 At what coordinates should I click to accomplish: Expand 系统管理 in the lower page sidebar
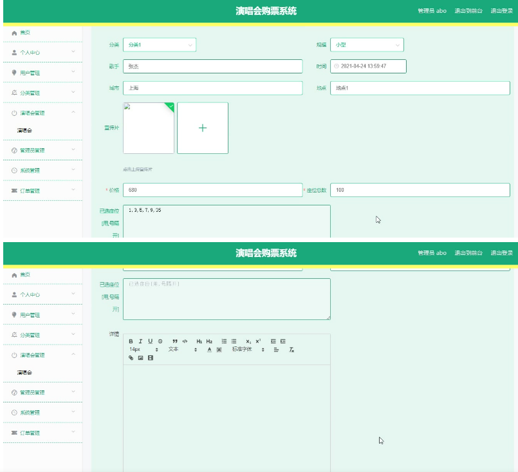(42, 412)
